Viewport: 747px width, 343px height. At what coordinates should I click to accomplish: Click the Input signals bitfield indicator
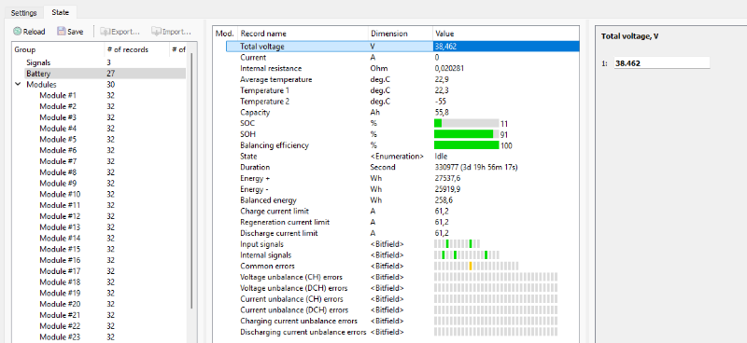click(x=458, y=244)
